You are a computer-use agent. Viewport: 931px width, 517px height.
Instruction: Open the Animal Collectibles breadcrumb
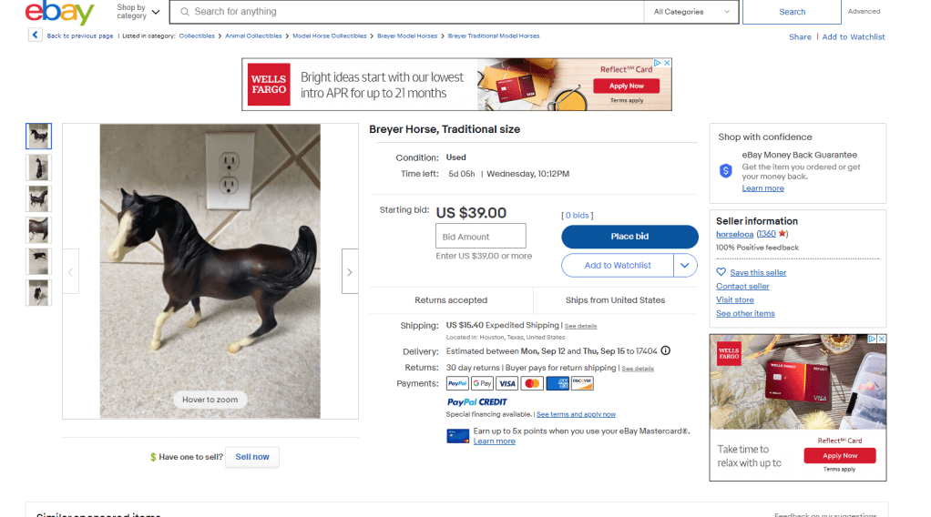click(x=253, y=36)
